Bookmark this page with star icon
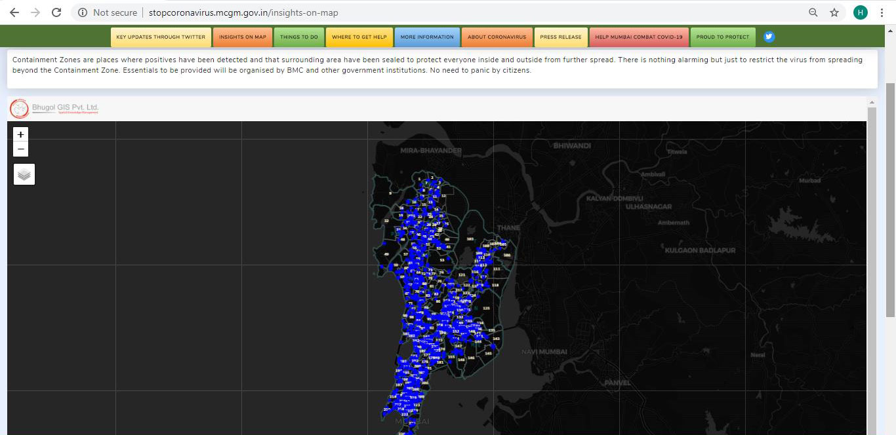Image resolution: width=896 pixels, height=435 pixels. [834, 12]
